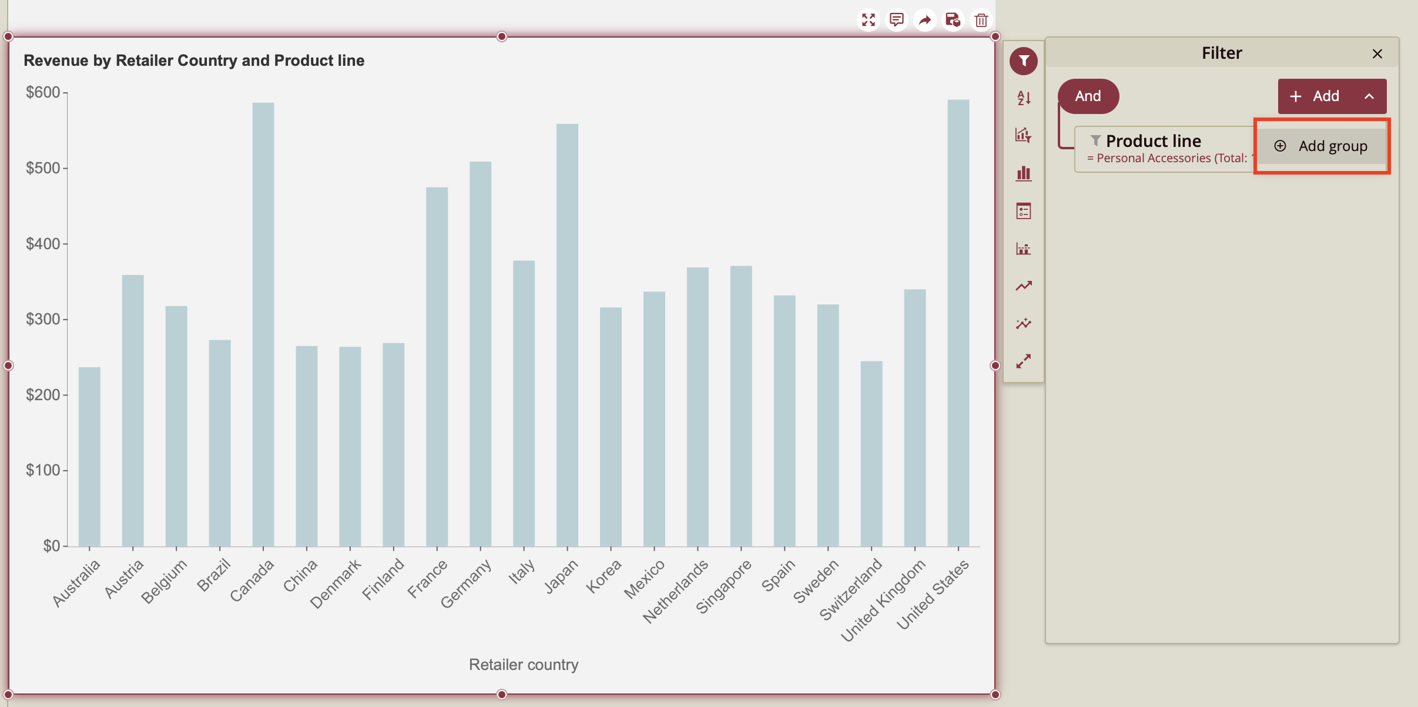Click the save as template icon

[953, 20]
